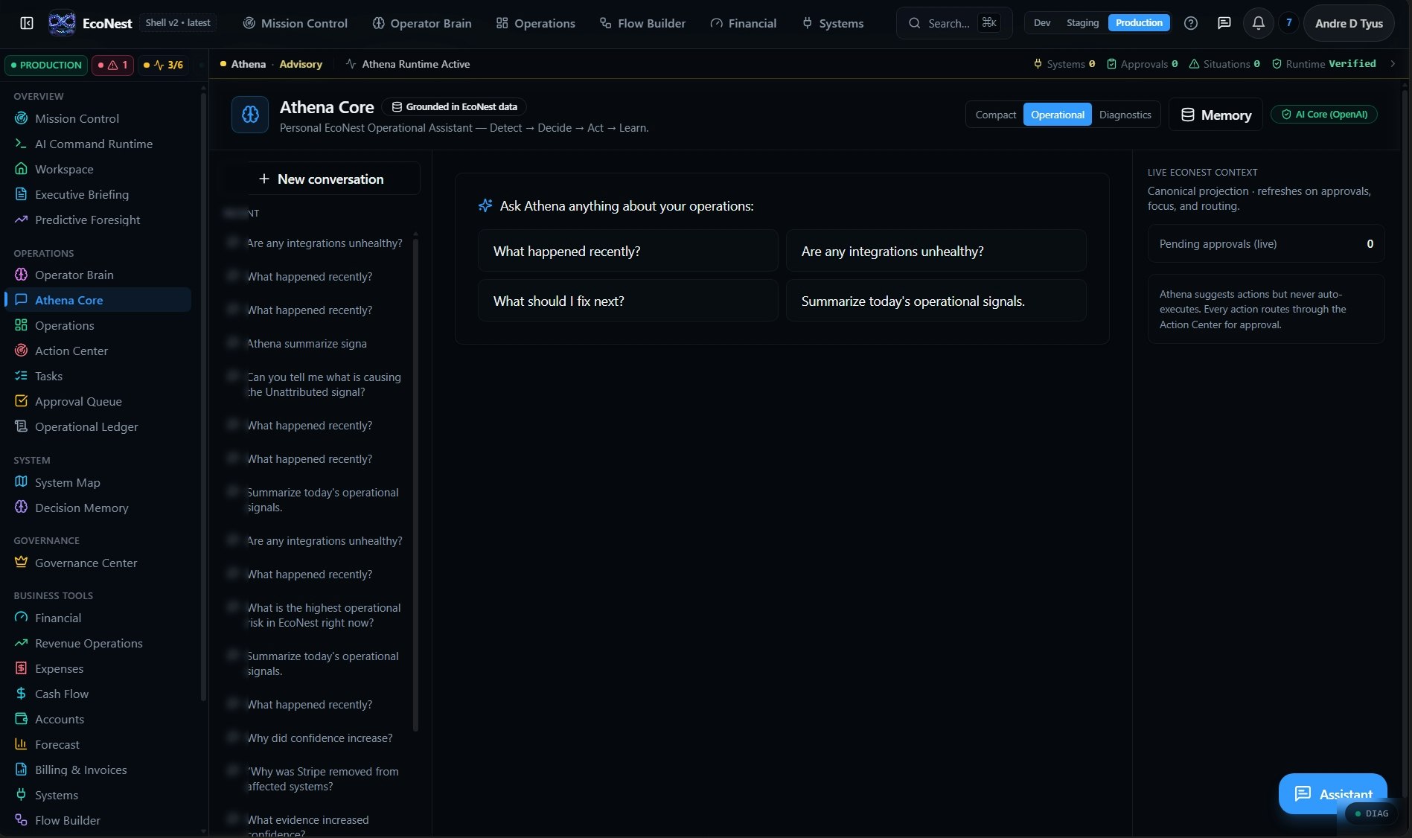Ask 'What should I fix next?'
Image resolution: width=1412 pixels, height=838 pixels.
tap(628, 301)
